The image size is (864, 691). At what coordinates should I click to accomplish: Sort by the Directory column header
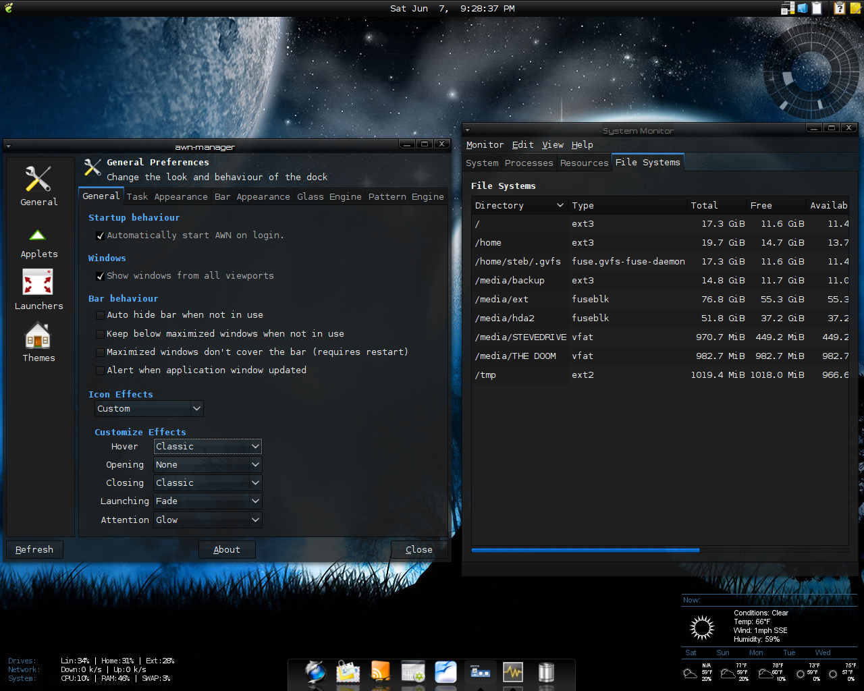coord(500,206)
